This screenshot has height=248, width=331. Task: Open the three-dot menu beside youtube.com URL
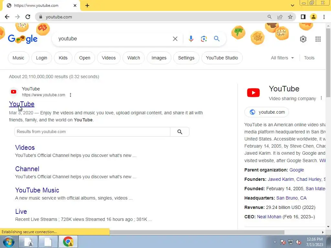click(70, 95)
